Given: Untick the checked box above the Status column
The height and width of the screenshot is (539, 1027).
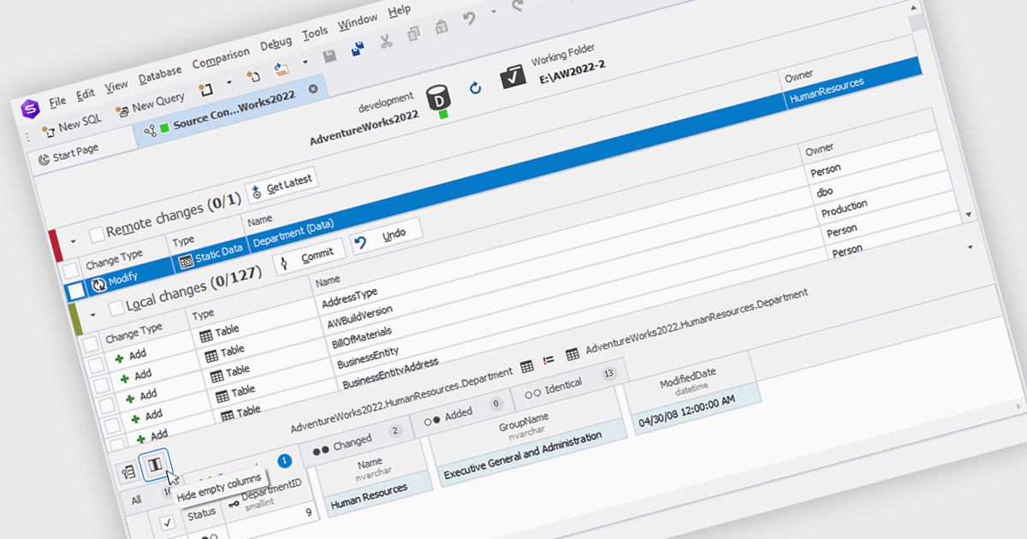Looking at the screenshot, I should tap(169, 524).
